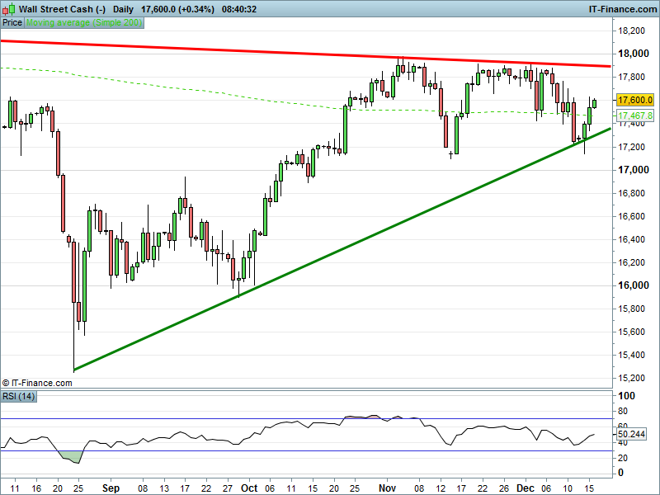Click the Daily timeframe in the header
The width and height of the screenshot is (660, 495).
tap(124, 9)
